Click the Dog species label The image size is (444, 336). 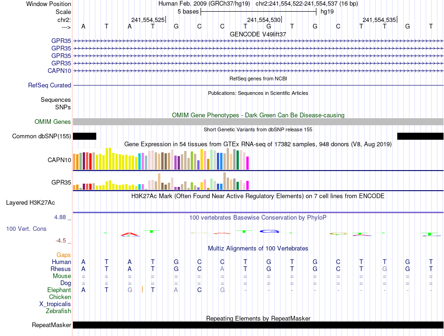[x=65, y=283]
